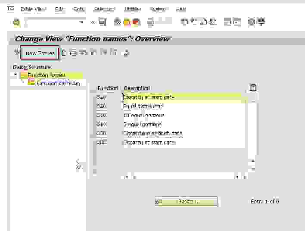Click the Dispatching at finish date cell

pos(184,133)
